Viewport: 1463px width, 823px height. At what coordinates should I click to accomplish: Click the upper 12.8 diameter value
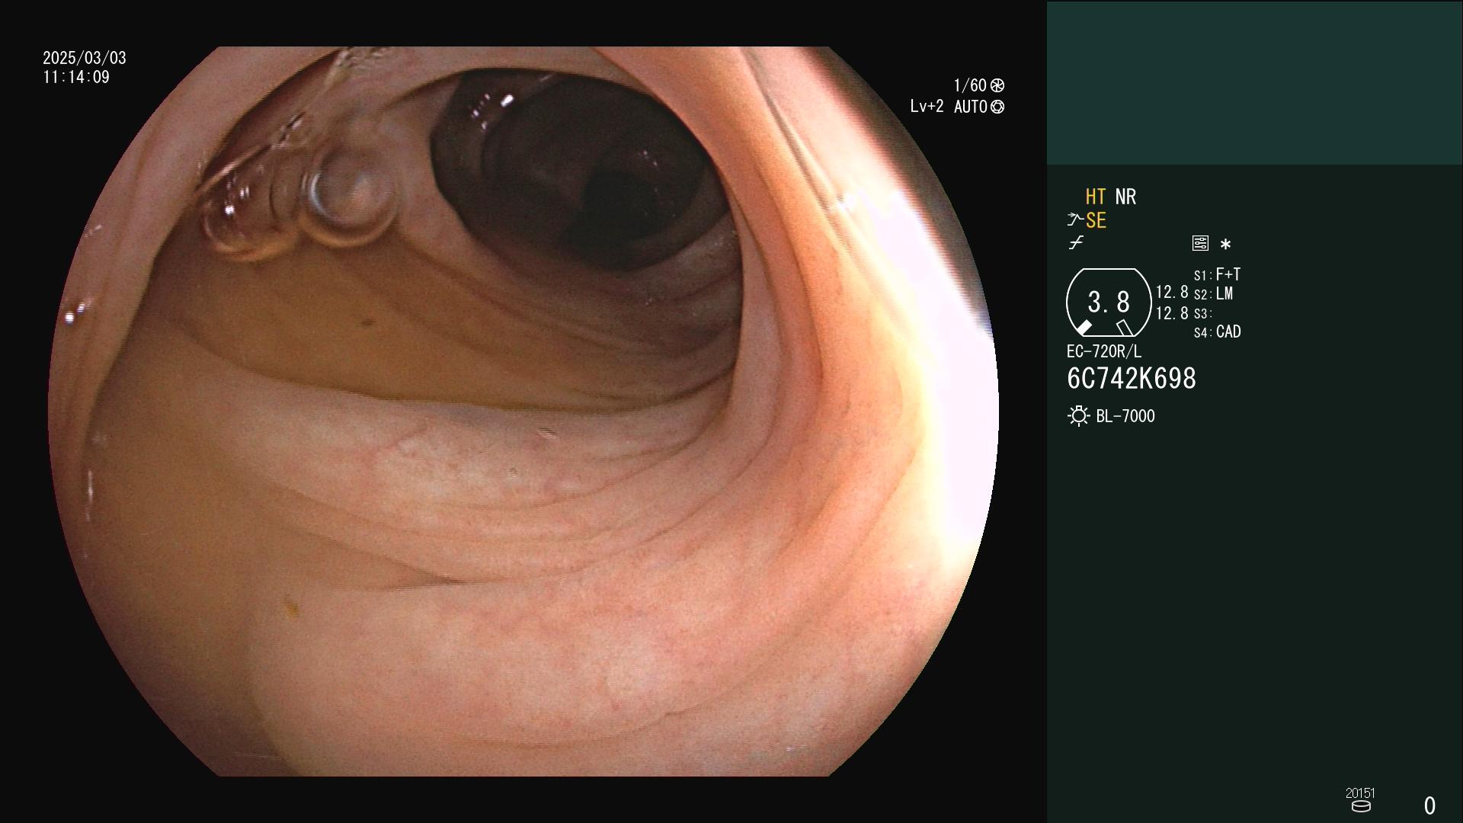point(1172,293)
